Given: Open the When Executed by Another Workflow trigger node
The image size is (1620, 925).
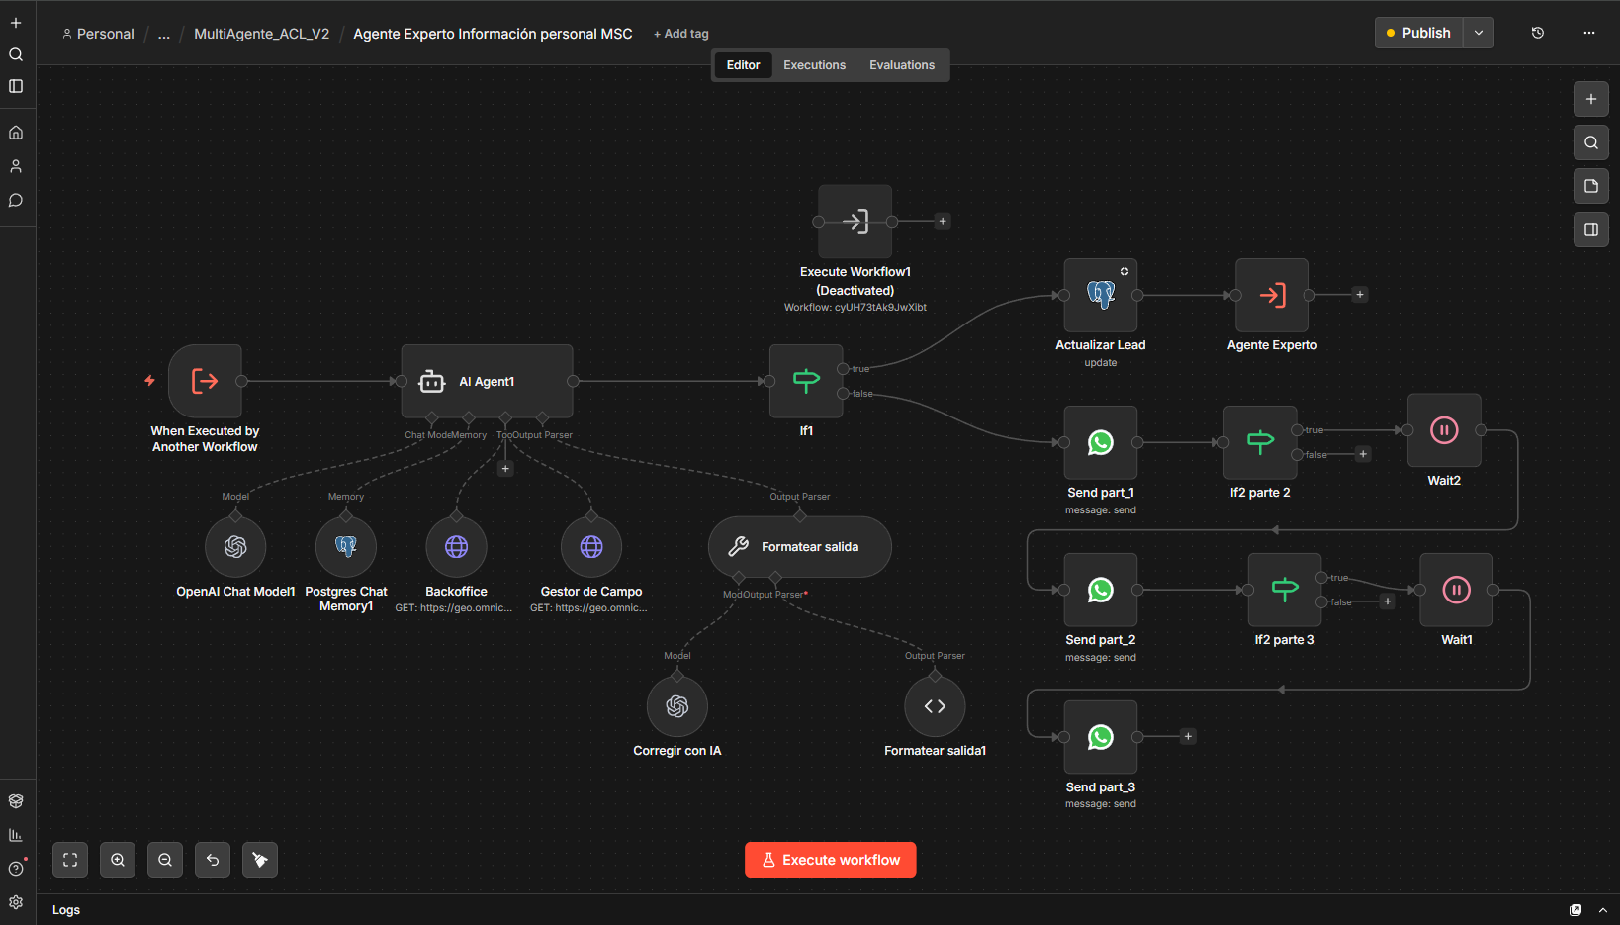Looking at the screenshot, I should [x=205, y=381].
